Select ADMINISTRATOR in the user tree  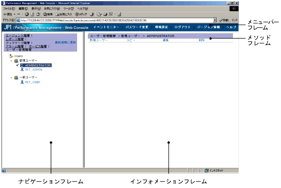38,65
